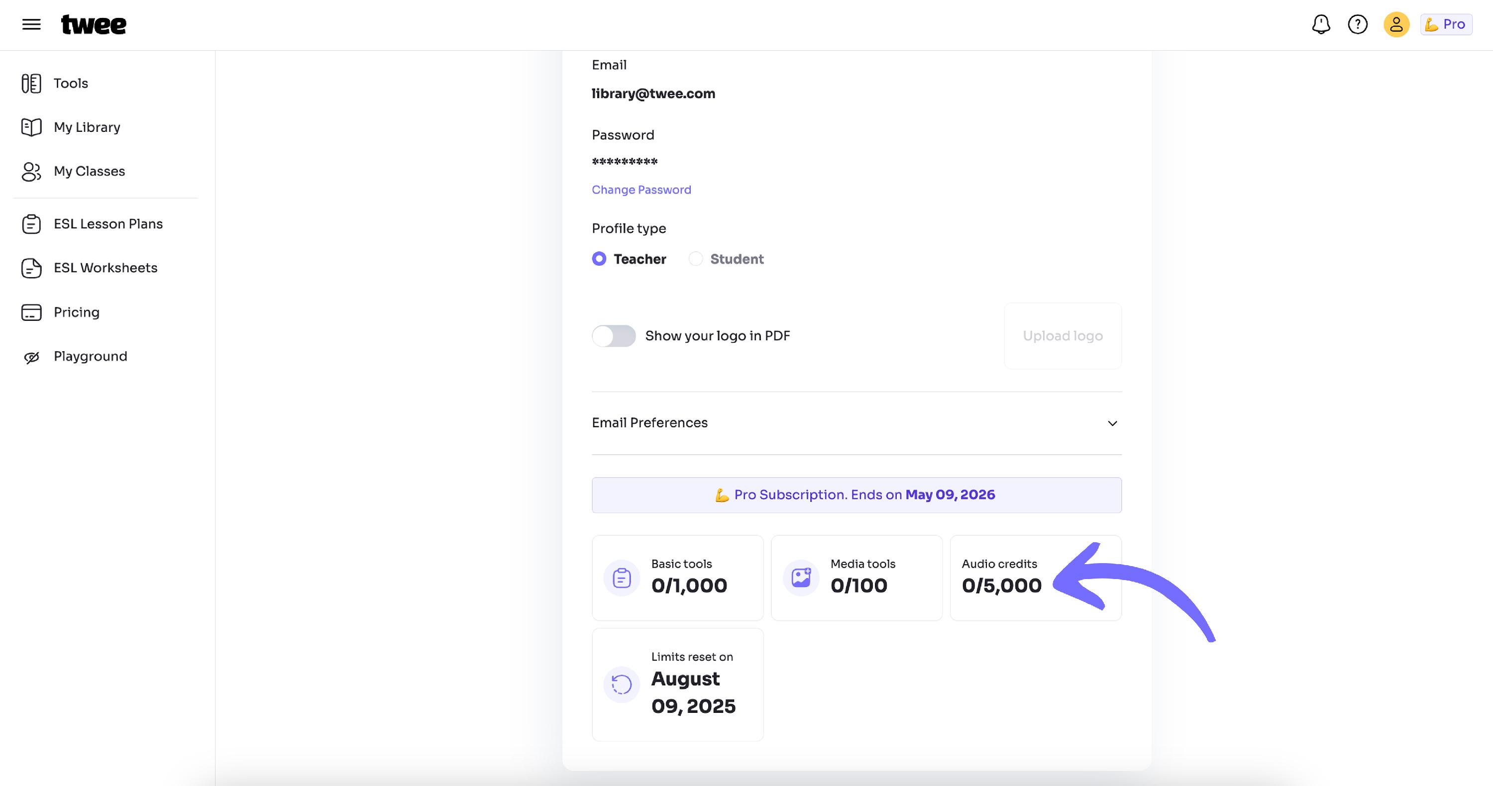This screenshot has width=1493, height=786.
Task: Select the Student profile type
Action: pyautogui.click(x=726, y=259)
